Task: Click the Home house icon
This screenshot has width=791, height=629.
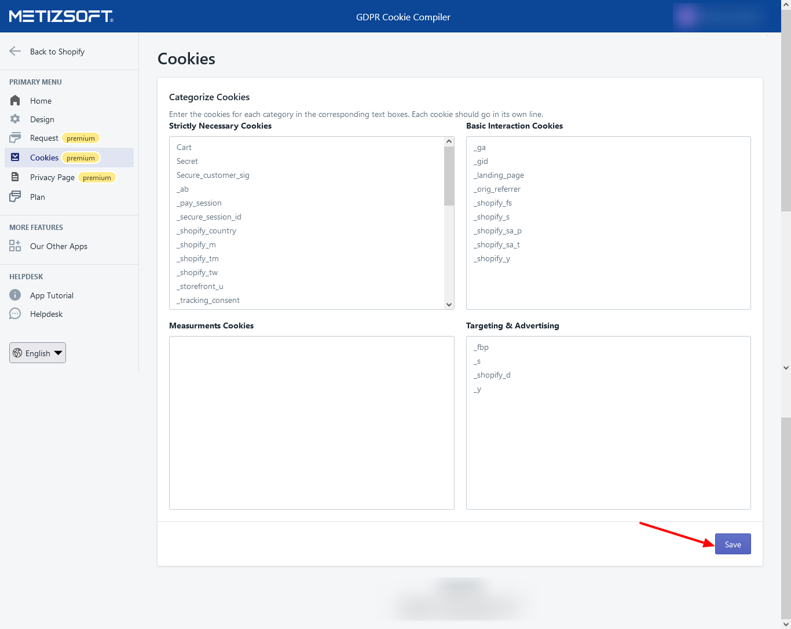Action: (x=15, y=101)
